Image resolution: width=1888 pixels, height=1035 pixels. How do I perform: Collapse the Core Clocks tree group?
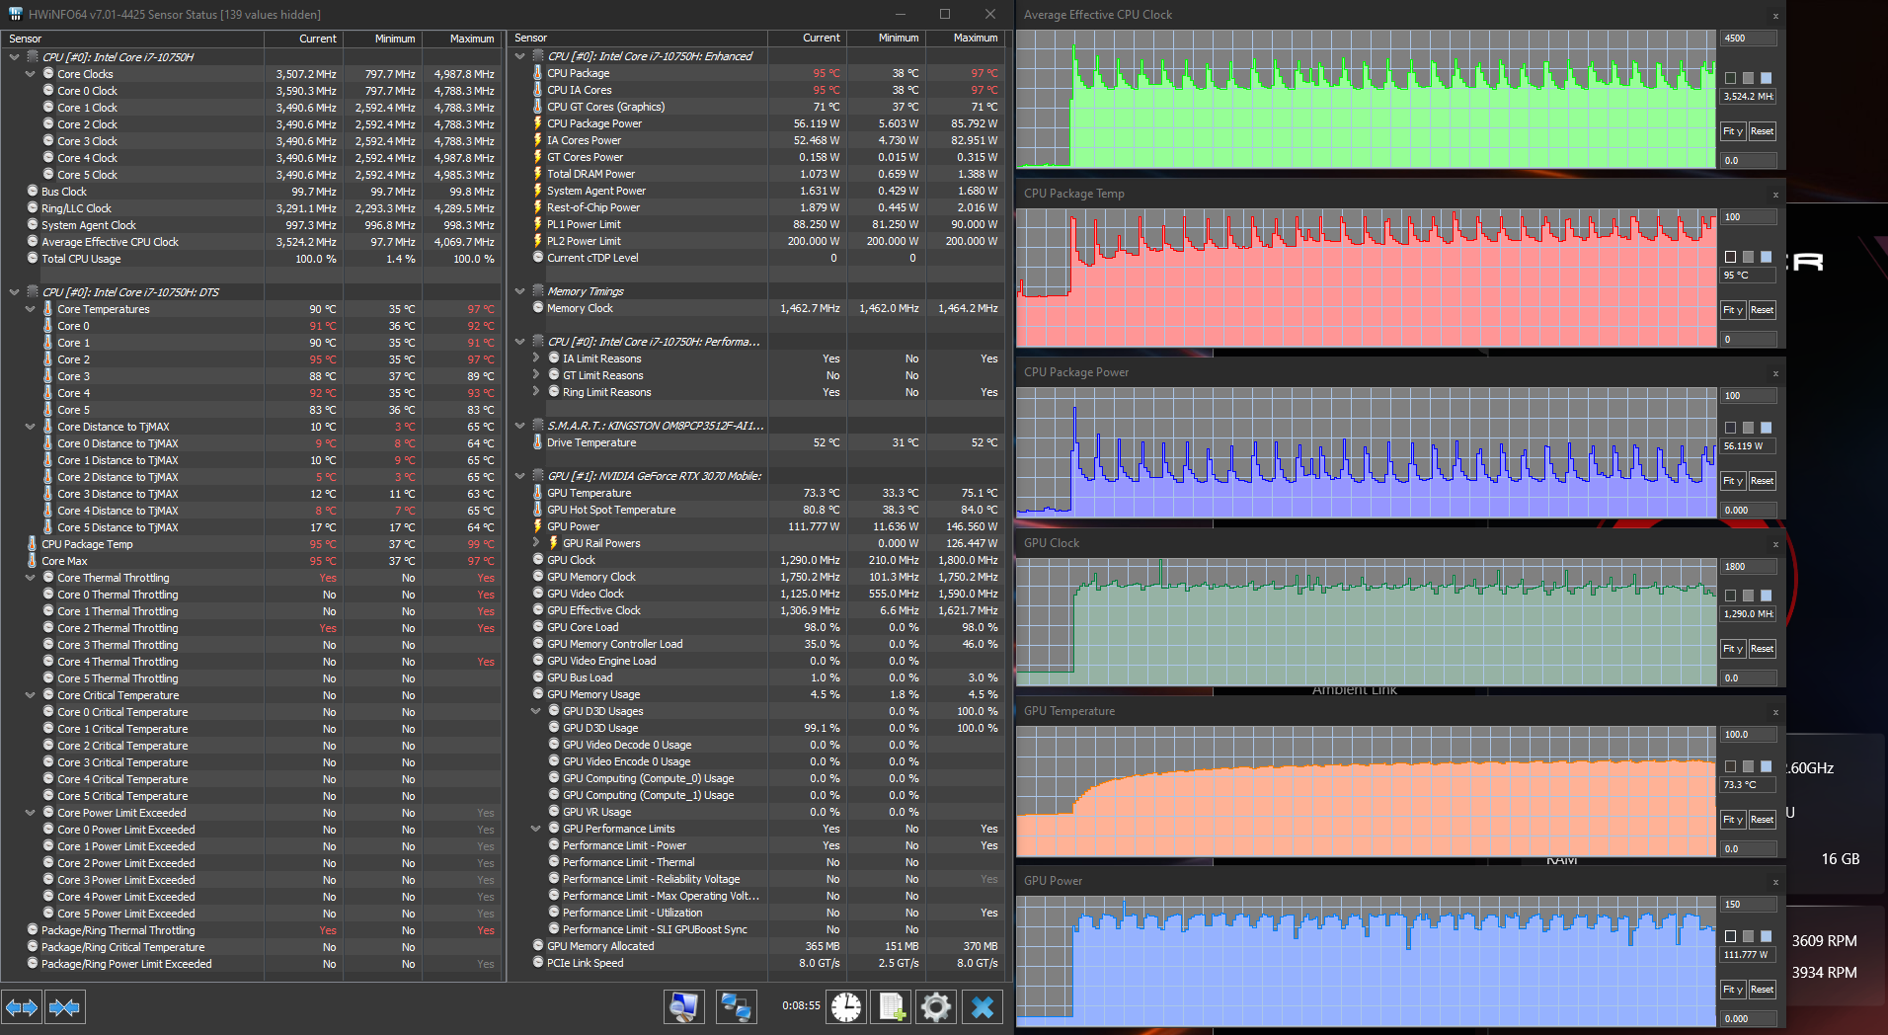point(31,74)
